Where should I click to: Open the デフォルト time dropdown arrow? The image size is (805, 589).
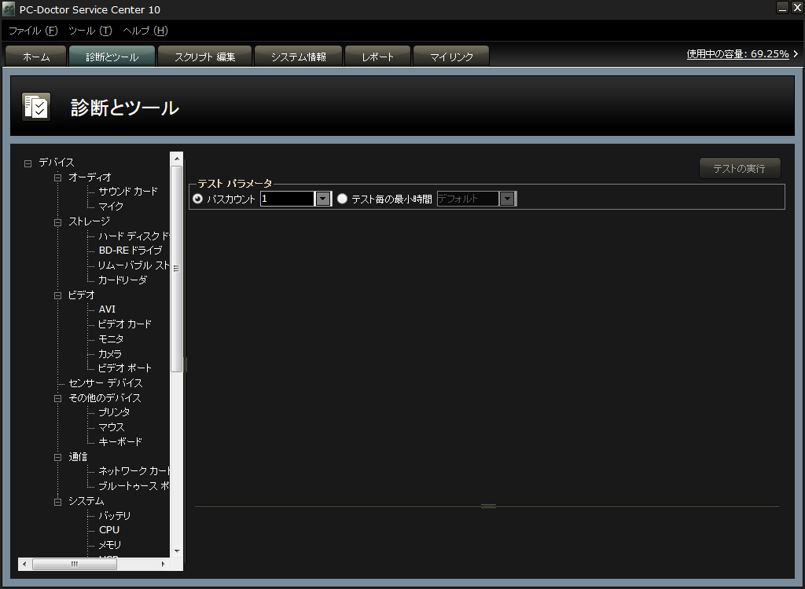(507, 199)
